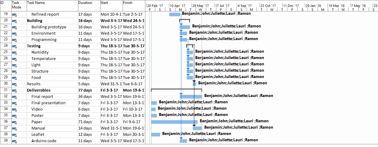Click the auto-schedule icon for the Building row

tap(15, 21)
